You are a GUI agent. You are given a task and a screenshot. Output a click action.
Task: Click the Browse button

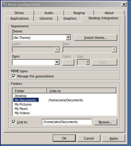pos(106,122)
